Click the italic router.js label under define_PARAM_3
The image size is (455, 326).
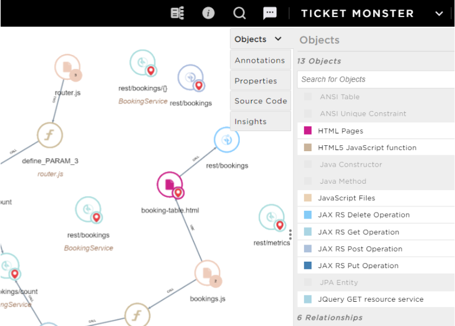[x=50, y=174]
